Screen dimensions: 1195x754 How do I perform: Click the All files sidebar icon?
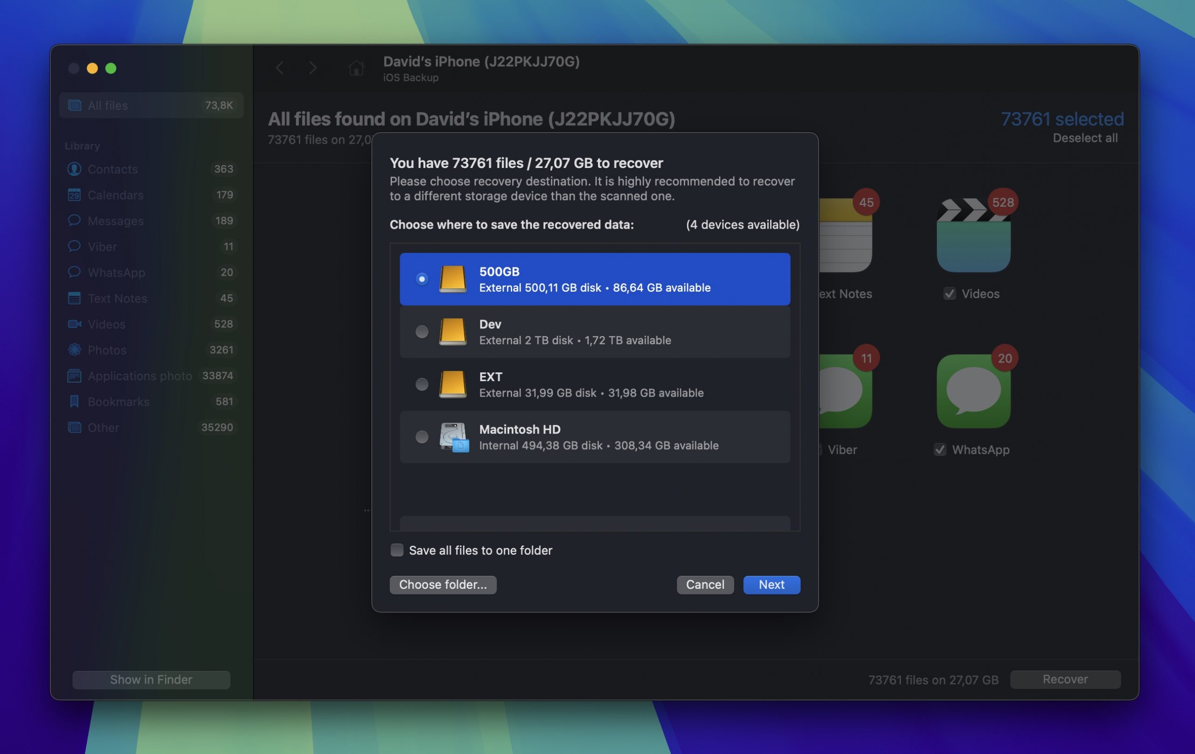pos(74,105)
